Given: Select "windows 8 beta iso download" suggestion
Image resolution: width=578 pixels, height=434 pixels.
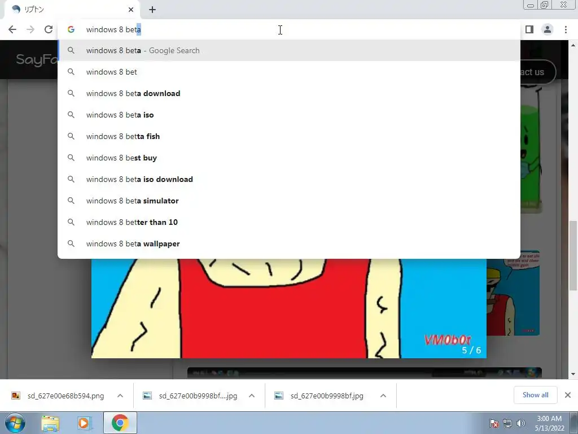Looking at the screenshot, I should pyautogui.click(x=289, y=179).
